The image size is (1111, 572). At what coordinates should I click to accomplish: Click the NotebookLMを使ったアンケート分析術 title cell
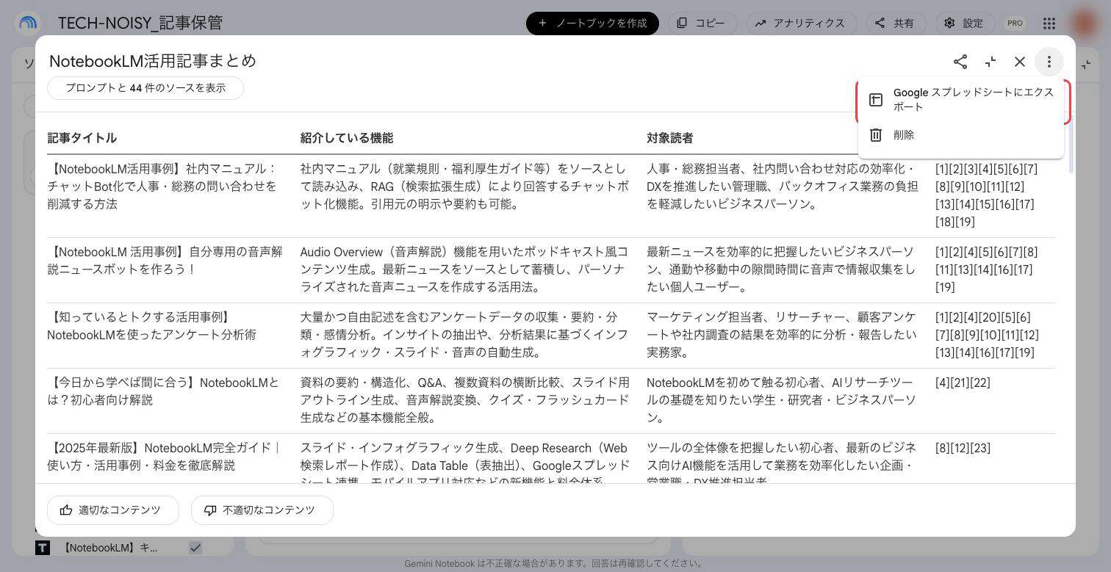[152, 326]
